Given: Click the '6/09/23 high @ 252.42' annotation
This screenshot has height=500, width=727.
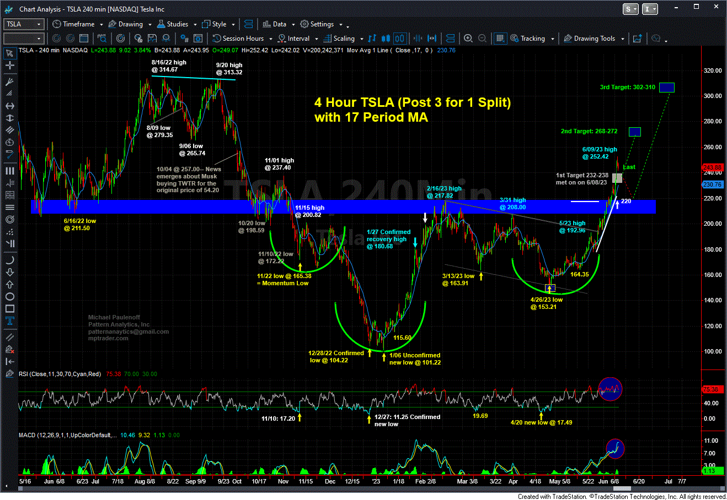Looking at the screenshot, I should [x=600, y=153].
